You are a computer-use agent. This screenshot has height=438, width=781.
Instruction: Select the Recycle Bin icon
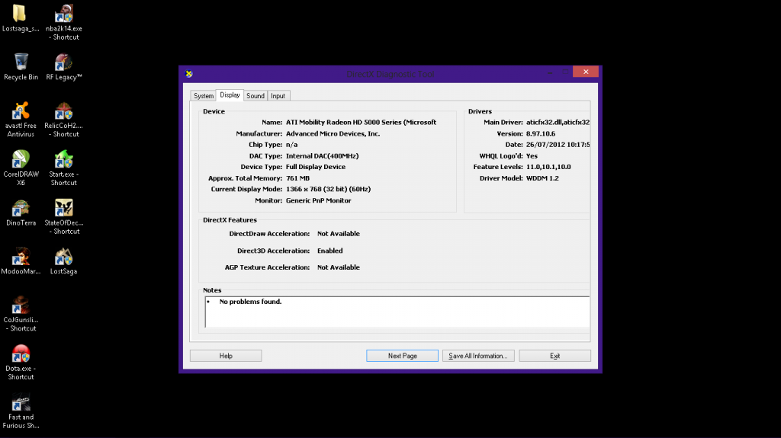(21, 62)
